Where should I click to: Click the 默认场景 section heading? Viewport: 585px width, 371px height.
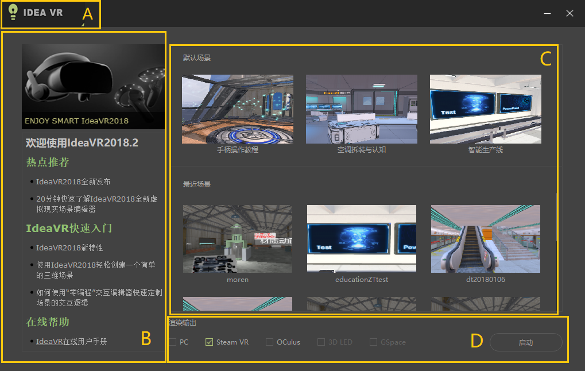click(196, 58)
